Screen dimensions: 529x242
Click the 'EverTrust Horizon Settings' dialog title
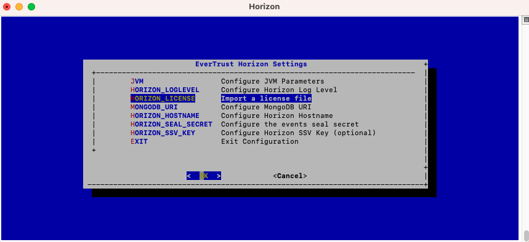251,64
